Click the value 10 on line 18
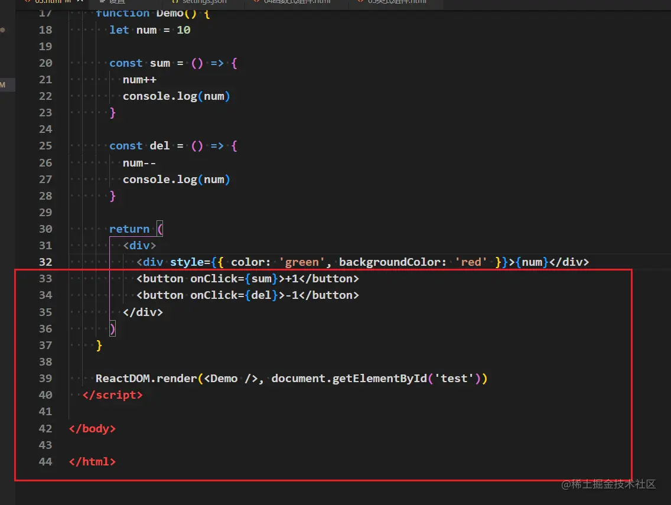 (184, 30)
